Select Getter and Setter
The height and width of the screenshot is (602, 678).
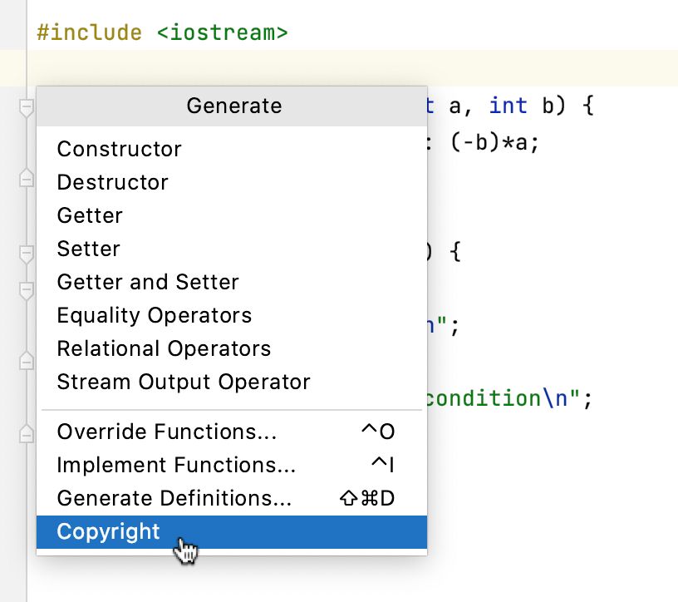click(148, 283)
